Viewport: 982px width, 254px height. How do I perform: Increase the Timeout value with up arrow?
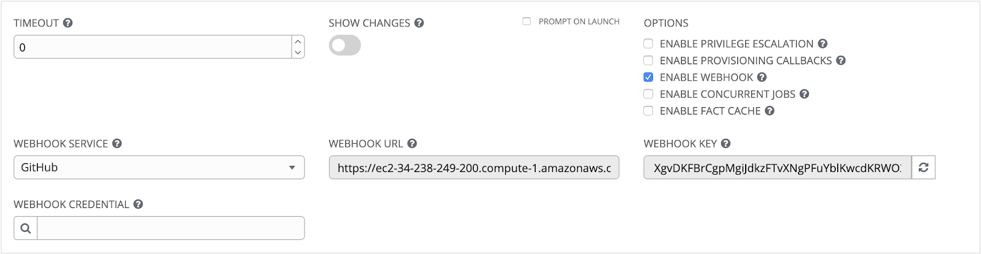[298, 42]
